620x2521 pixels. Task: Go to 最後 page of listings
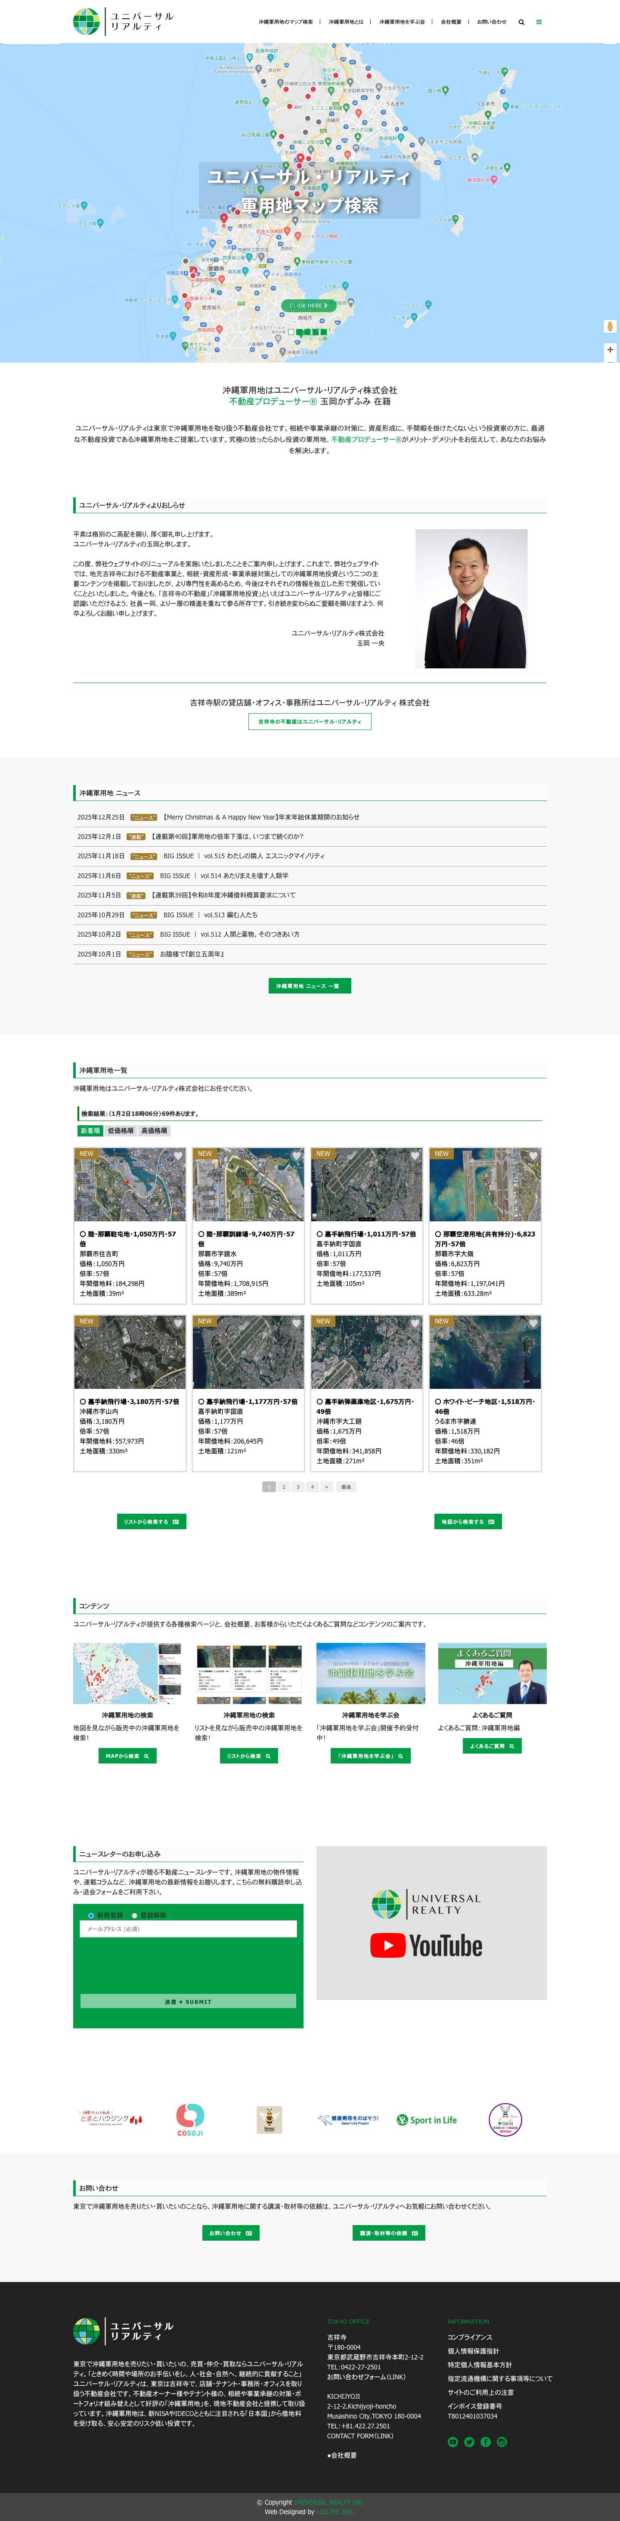pos(345,1487)
